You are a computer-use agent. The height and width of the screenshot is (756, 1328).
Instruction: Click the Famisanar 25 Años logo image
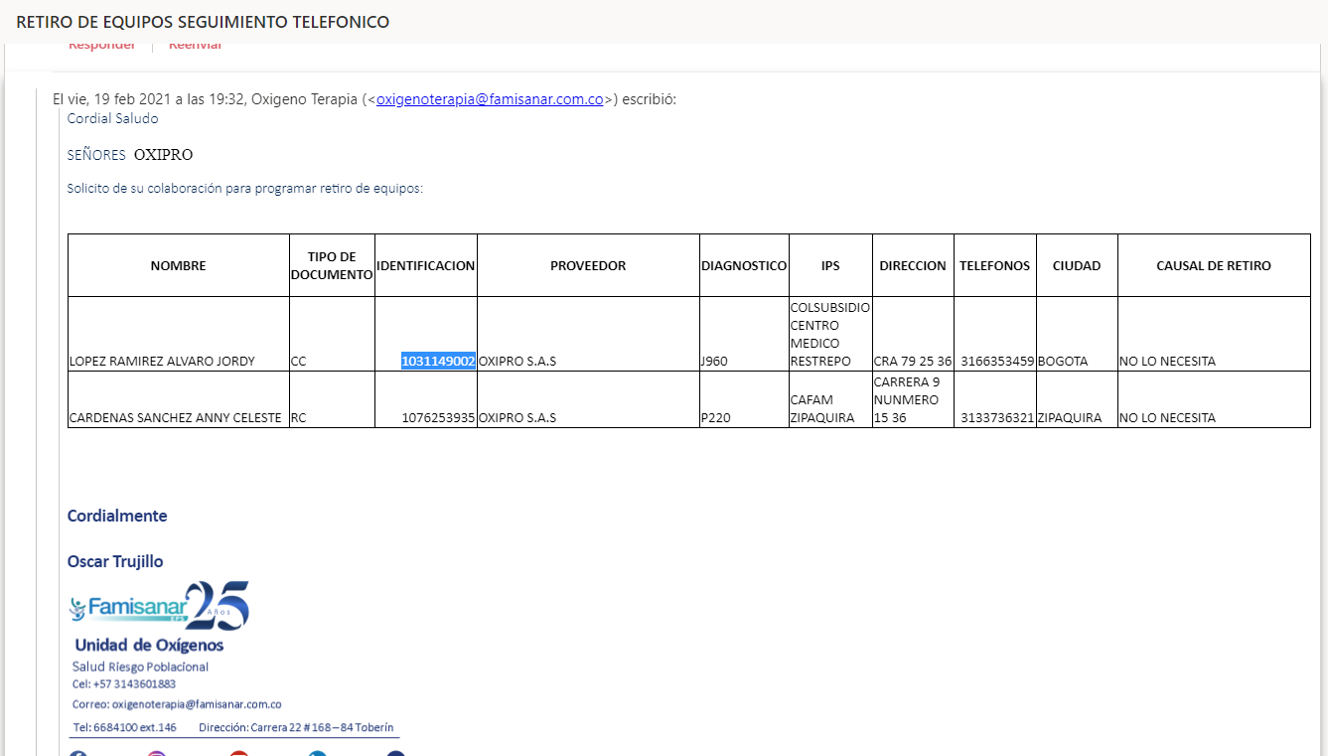point(159,606)
